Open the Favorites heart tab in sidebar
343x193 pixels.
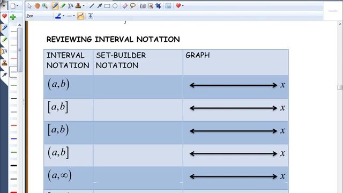[x=4, y=17]
